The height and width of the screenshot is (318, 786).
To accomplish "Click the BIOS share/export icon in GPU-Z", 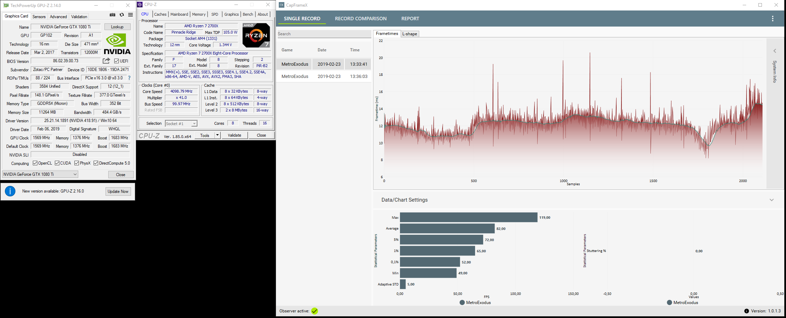I will 107,61.
